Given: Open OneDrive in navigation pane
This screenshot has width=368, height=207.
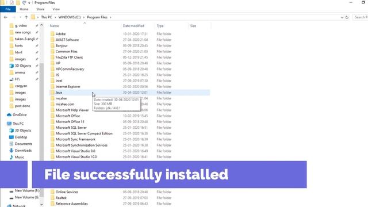Looking at the screenshot, I should [x=20, y=115].
